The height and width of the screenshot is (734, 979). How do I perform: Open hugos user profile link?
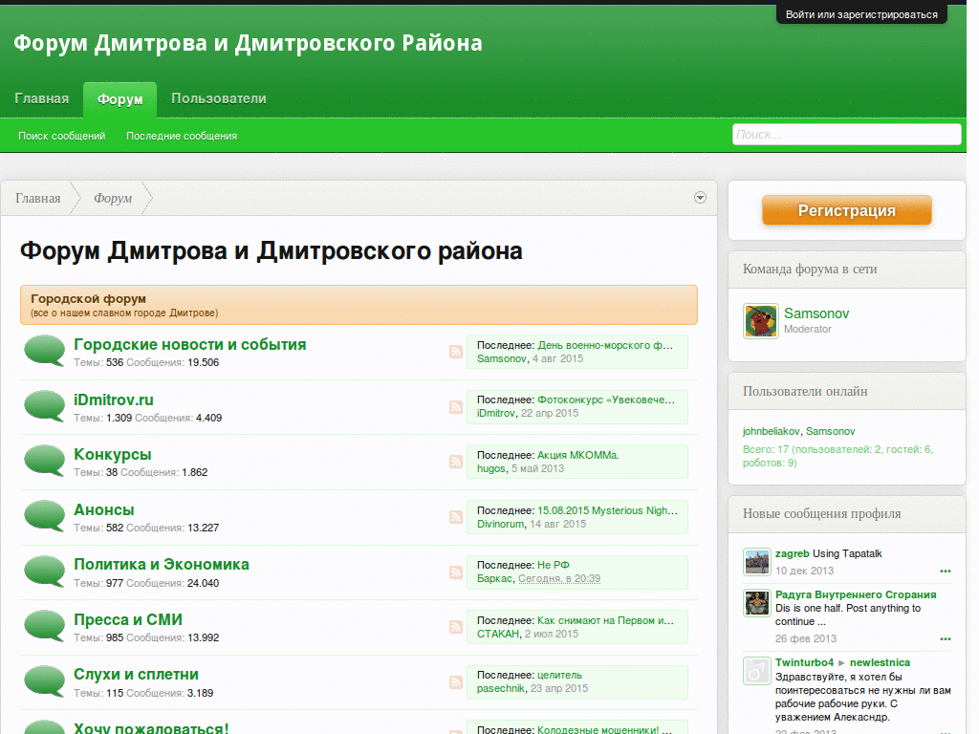coord(491,468)
